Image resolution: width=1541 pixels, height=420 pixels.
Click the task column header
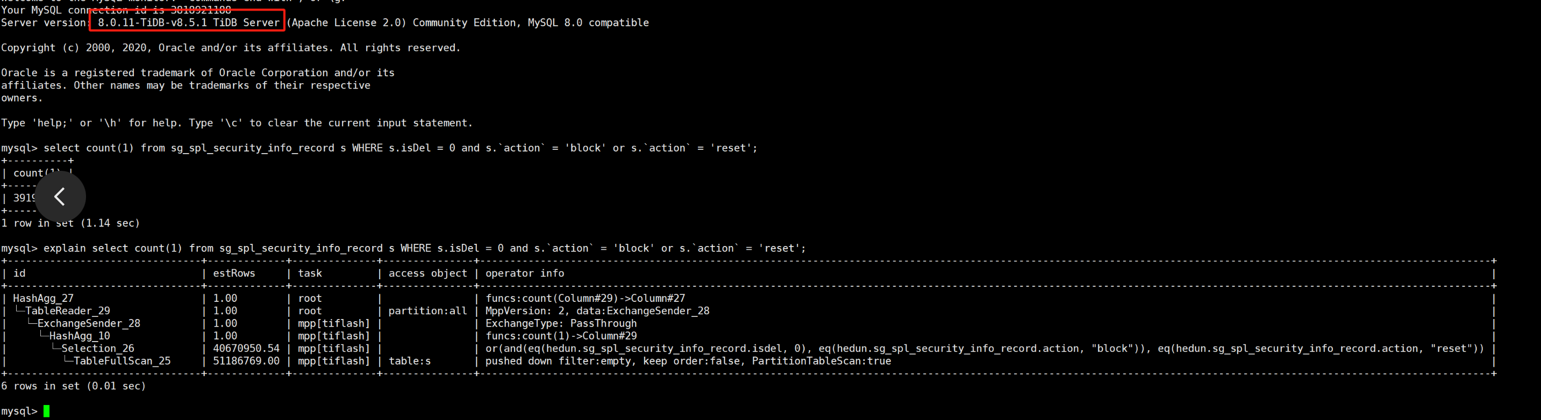(310, 273)
